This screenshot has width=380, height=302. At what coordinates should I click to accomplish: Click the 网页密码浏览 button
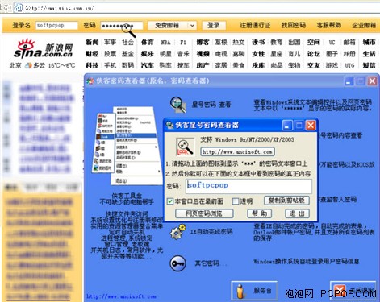(204, 213)
